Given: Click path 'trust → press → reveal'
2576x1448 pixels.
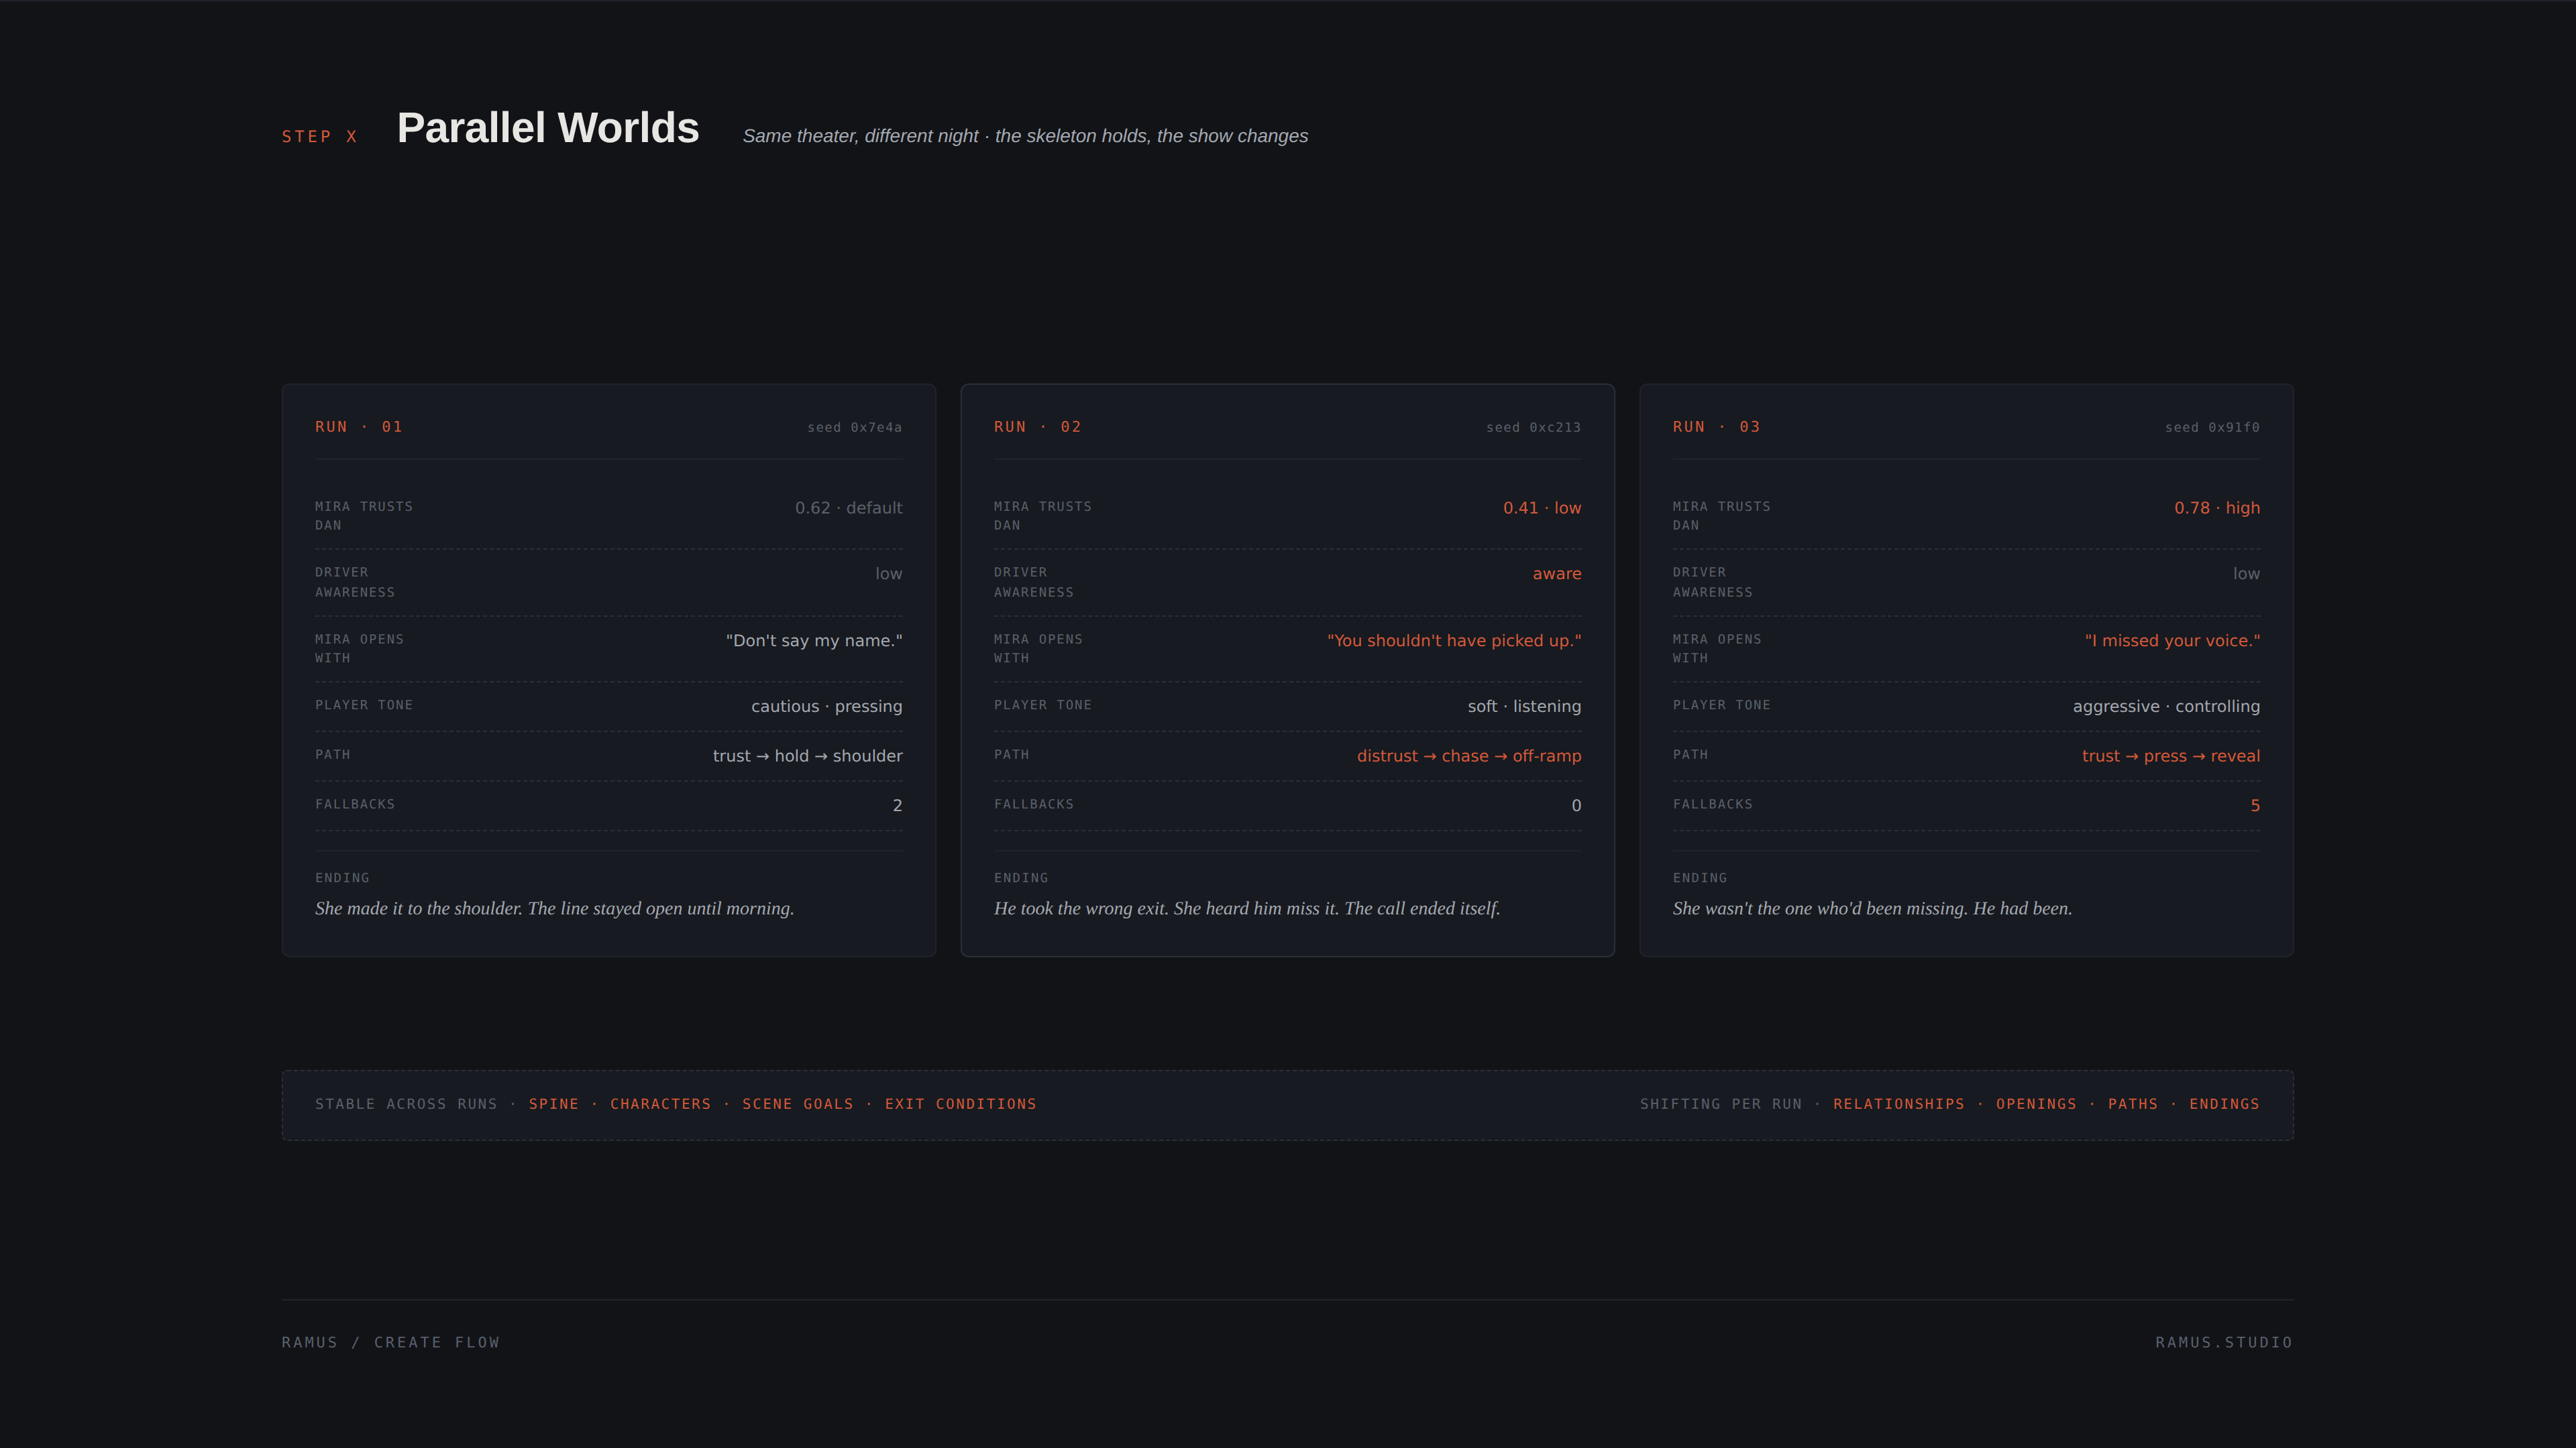Looking at the screenshot, I should coord(2171,756).
